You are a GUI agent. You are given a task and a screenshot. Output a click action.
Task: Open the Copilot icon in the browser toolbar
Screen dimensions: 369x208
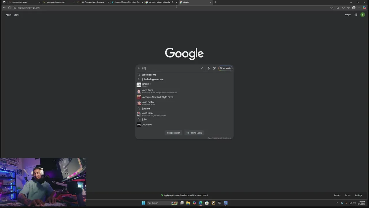click(364, 8)
